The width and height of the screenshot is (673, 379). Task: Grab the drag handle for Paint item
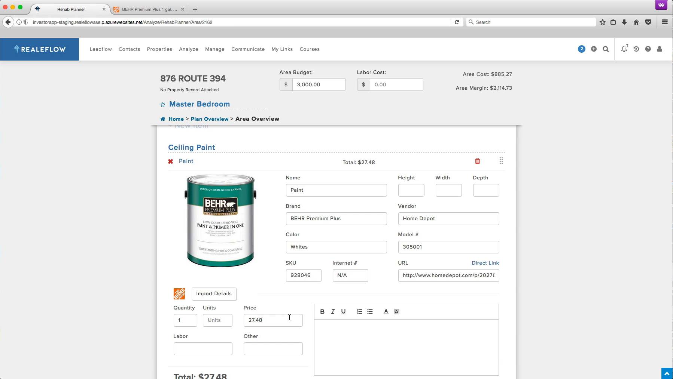point(501,161)
